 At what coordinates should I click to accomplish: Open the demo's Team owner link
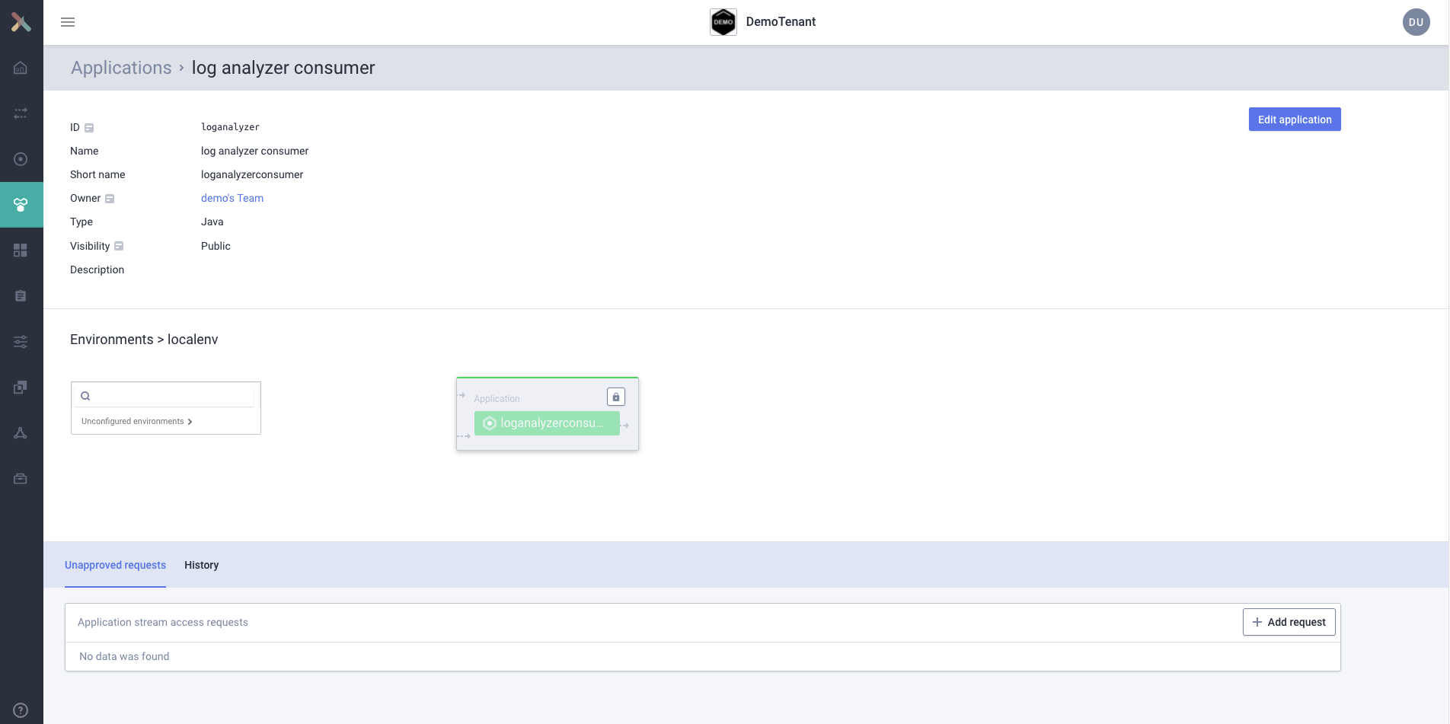coord(232,198)
